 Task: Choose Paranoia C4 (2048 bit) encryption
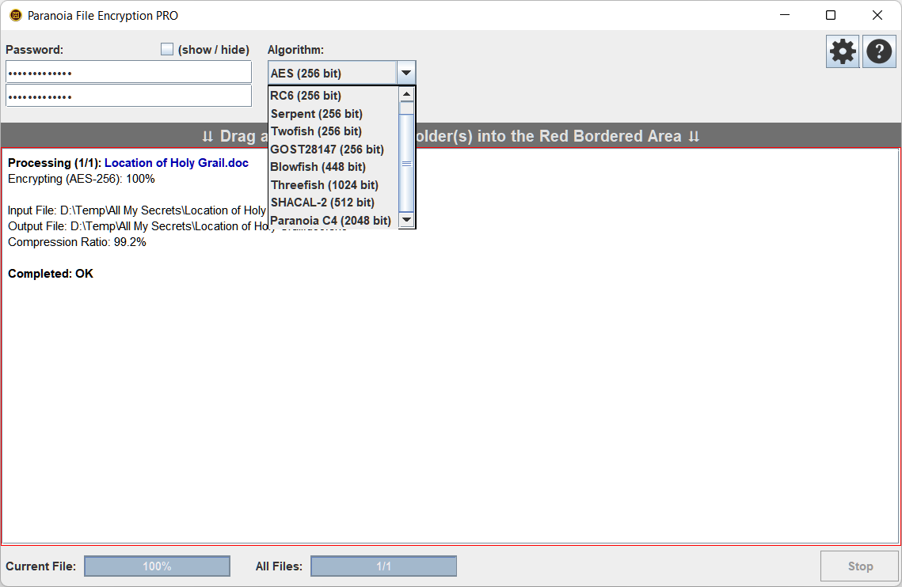coord(330,220)
